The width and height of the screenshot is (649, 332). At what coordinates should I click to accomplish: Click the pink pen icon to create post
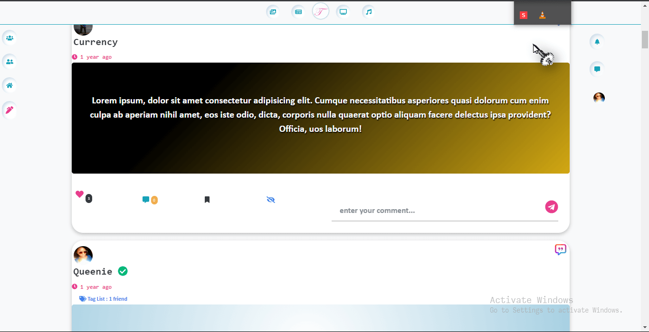point(10,110)
